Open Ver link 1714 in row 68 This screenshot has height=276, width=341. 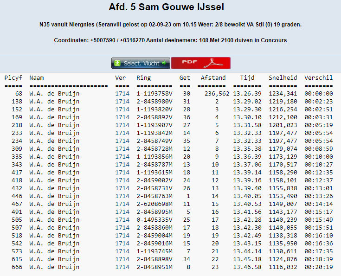coord(122,94)
